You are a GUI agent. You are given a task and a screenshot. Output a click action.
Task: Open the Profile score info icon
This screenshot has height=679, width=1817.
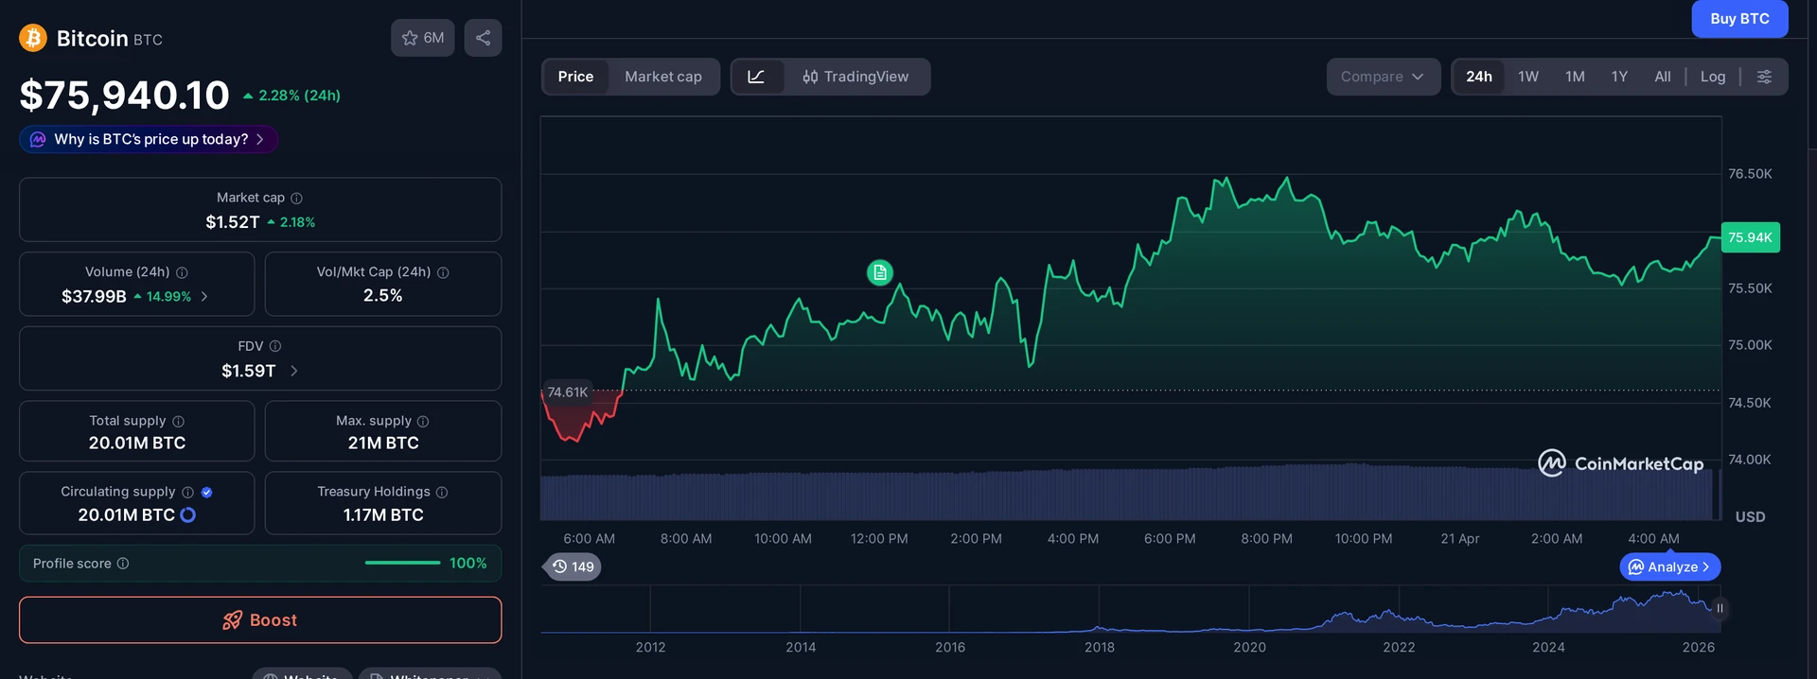click(x=123, y=564)
